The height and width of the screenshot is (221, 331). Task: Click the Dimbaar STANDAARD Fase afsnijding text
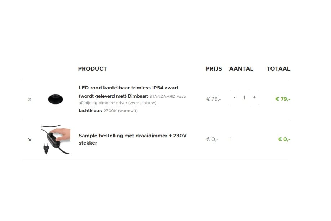pyautogui.click(x=132, y=100)
